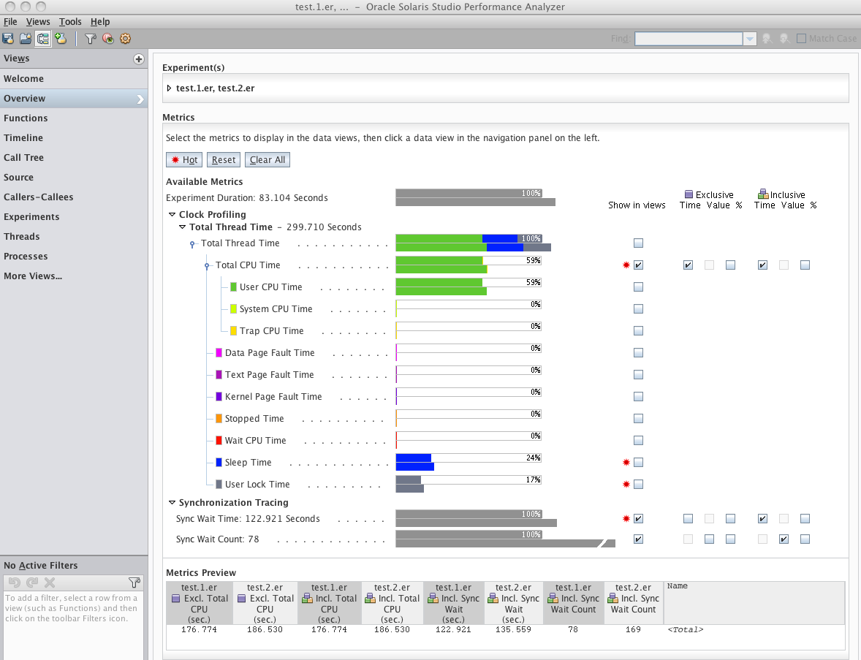Click blue Sleep Time color swatch
This screenshot has height=660, width=861.
pos(219,463)
